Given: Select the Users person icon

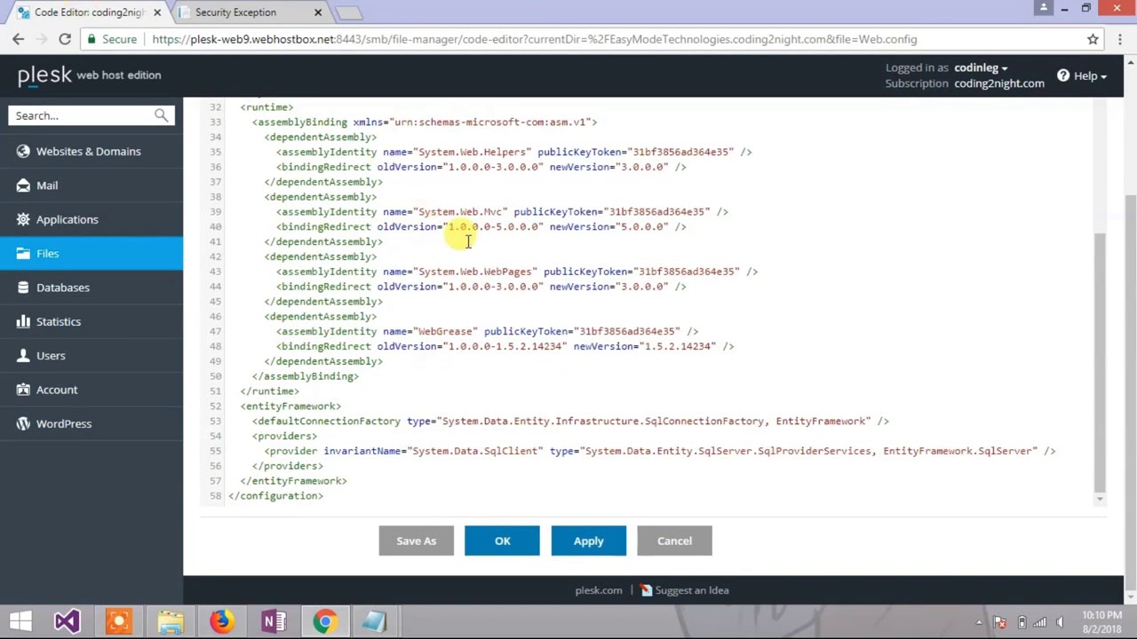Looking at the screenshot, I should [x=23, y=356].
